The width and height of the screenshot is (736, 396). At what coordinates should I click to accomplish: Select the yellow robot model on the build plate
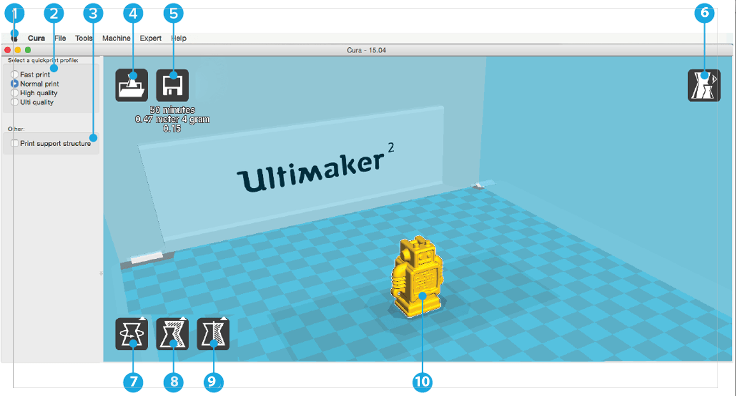pyautogui.click(x=416, y=278)
